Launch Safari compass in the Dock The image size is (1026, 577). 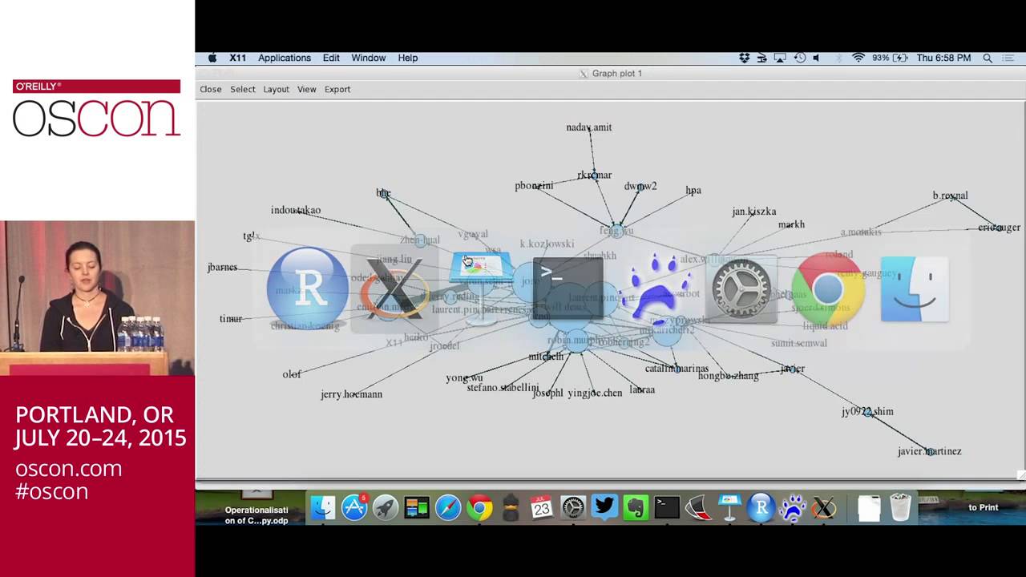click(x=447, y=507)
